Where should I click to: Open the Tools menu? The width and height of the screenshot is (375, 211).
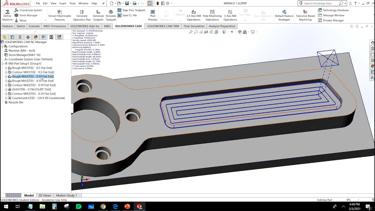(72, 3)
